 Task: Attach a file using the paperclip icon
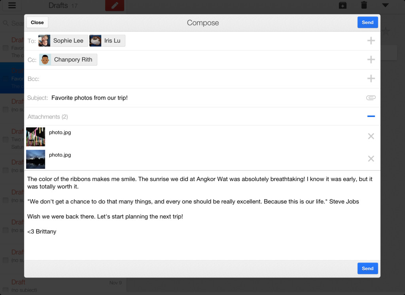click(371, 98)
